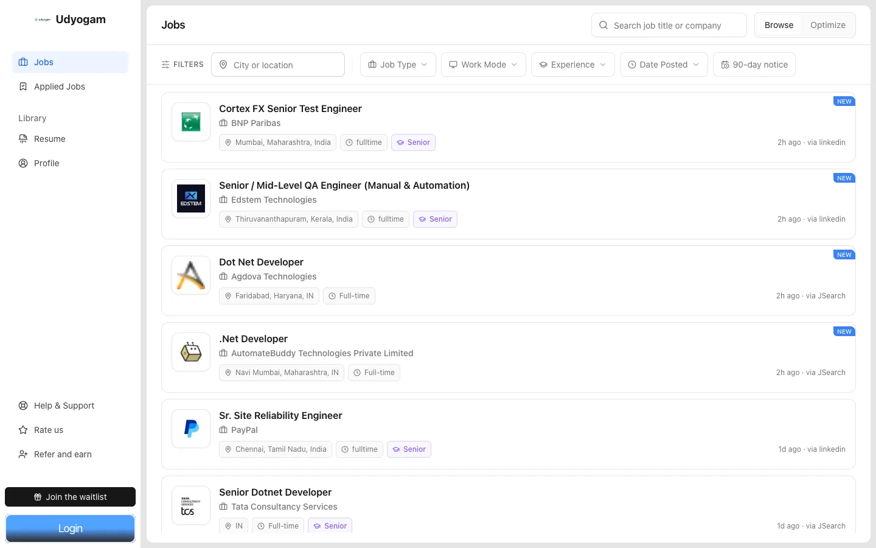Open Jobs in the sidebar
Screen dimensions: 876x548
click(x=70, y=62)
